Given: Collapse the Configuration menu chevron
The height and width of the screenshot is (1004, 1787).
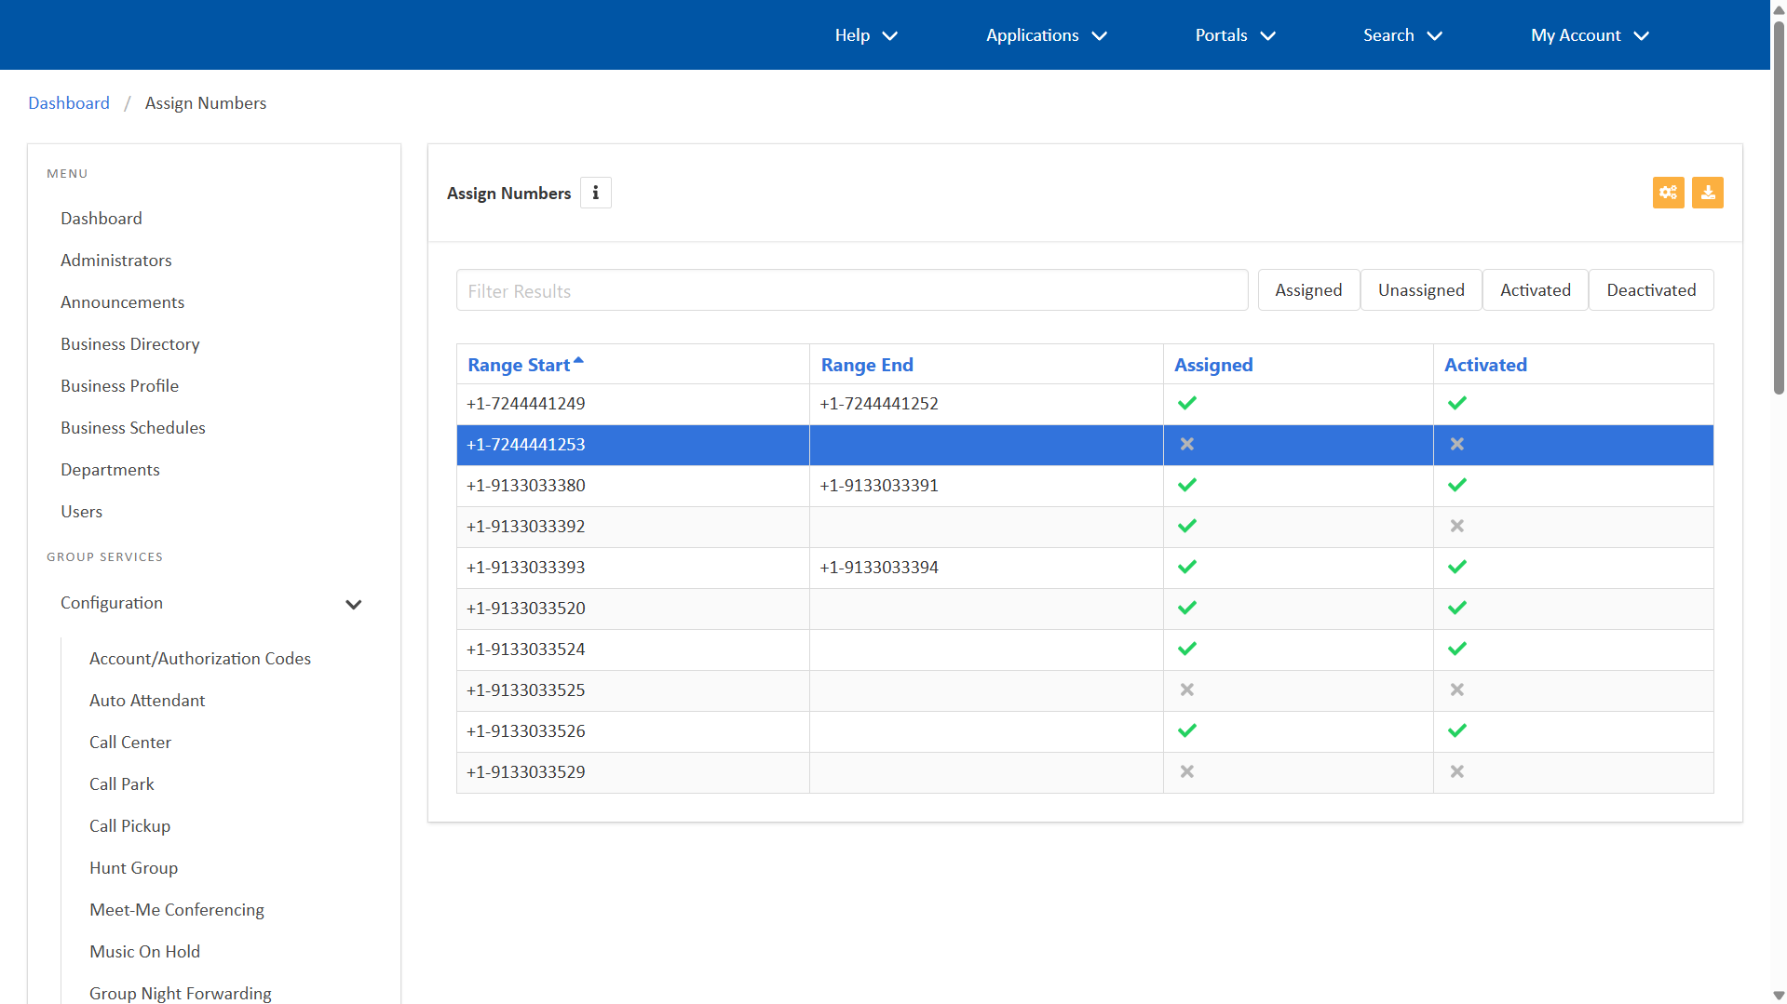Looking at the screenshot, I should click(x=353, y=604).
